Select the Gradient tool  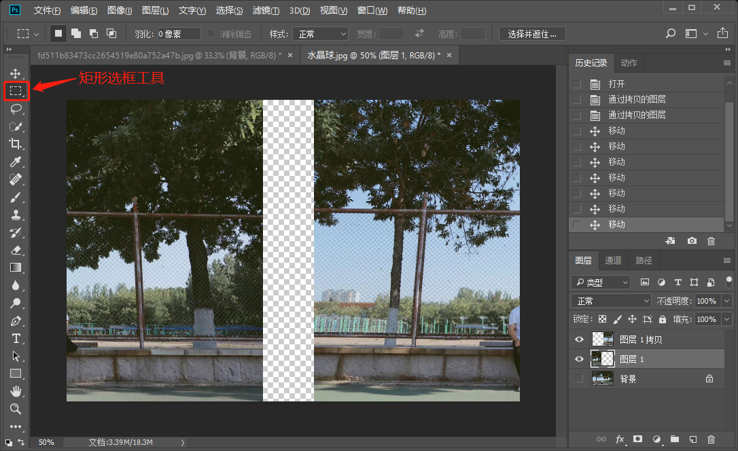pyautogui.click(x=16, y=268)
